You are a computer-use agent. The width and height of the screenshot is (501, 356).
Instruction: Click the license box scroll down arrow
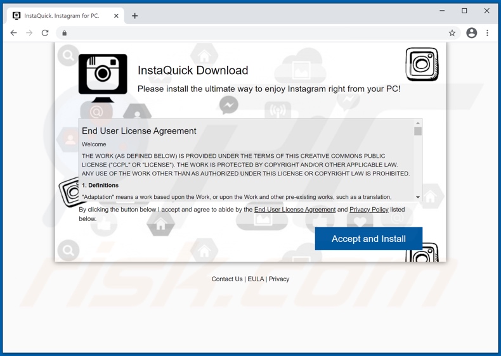click(x=418, y=197)
